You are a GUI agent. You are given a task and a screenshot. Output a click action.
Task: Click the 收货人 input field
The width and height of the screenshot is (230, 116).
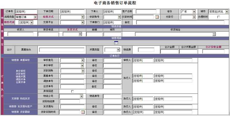tap(21, 34)
